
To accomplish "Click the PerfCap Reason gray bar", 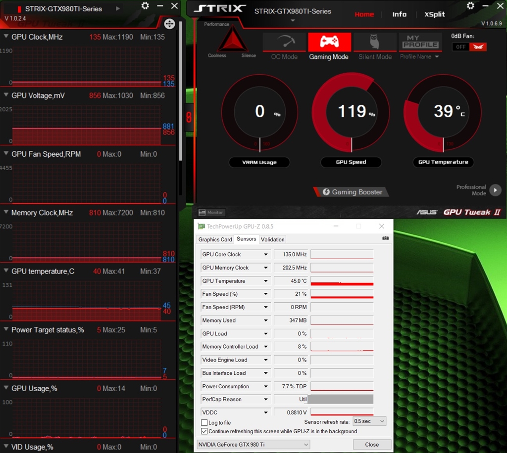I will pos(341,399).
